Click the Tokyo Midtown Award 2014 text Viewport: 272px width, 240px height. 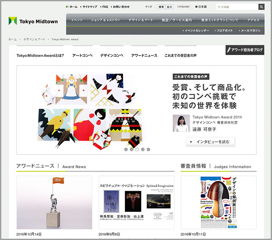[x=217, y=117]
